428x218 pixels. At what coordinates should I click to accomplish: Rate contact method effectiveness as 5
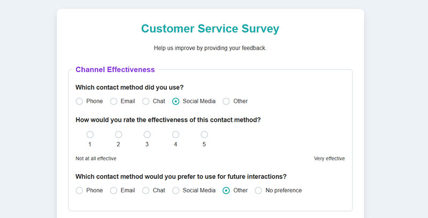click(204, 135)
